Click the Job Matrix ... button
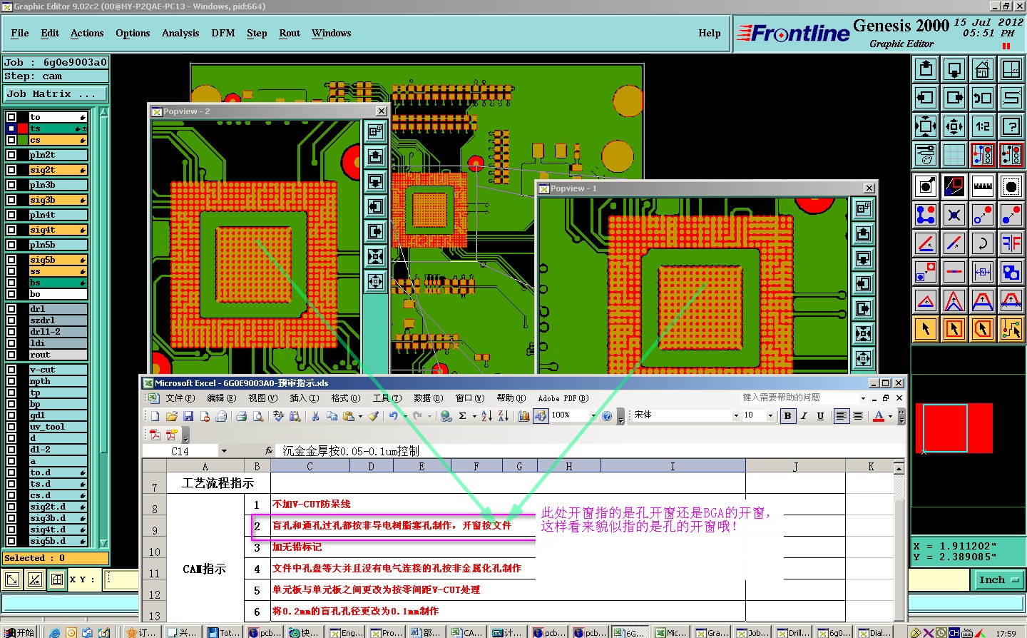The width and height of the screenshot is (1027, 638). tap(56, 93)
